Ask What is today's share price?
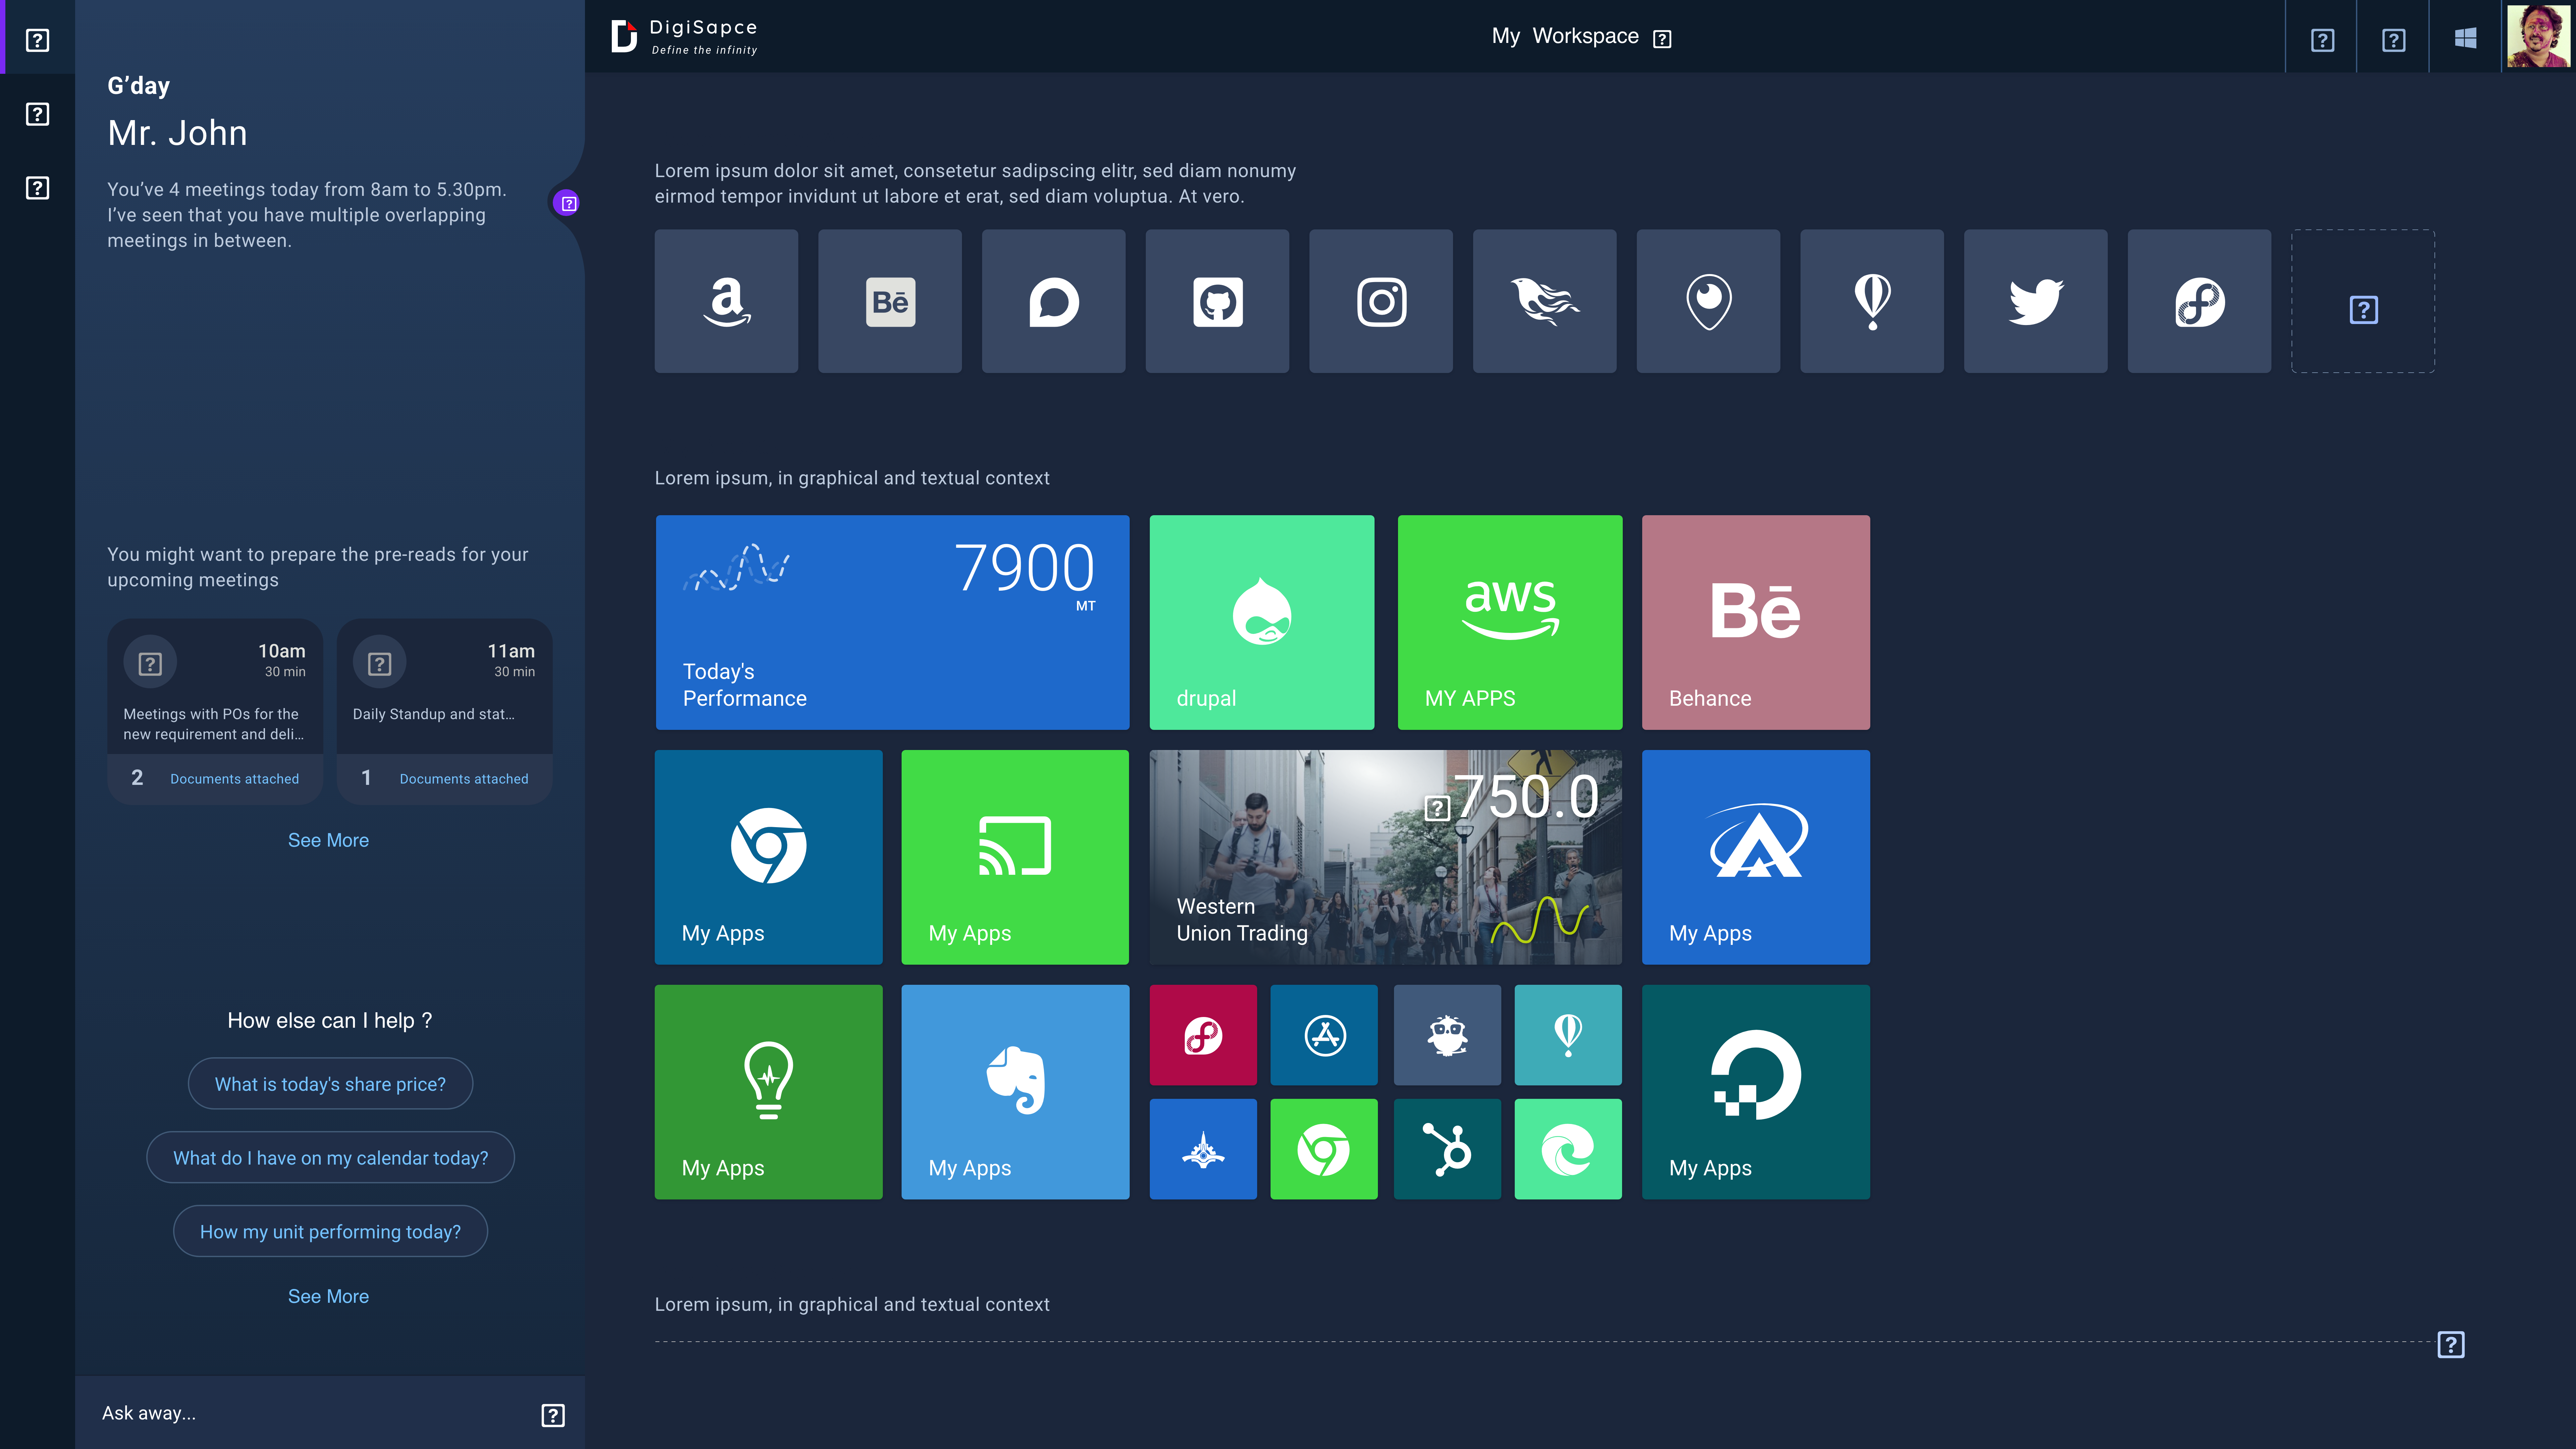 (x=330, y=1084)
